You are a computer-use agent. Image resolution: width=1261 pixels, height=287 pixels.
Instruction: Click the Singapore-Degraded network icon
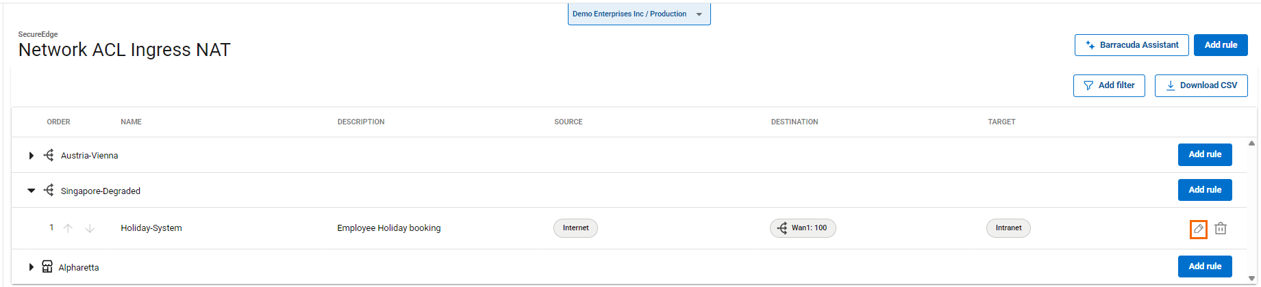click(49, 190)
